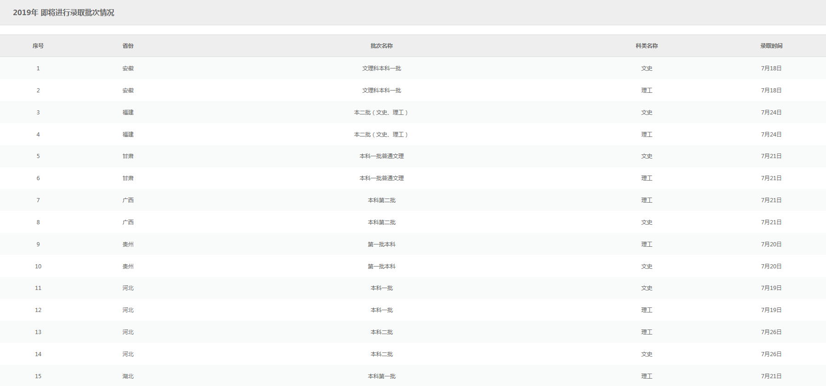Click the 批次名称 column header
826x386 pixels.
[x=381, y=46]
